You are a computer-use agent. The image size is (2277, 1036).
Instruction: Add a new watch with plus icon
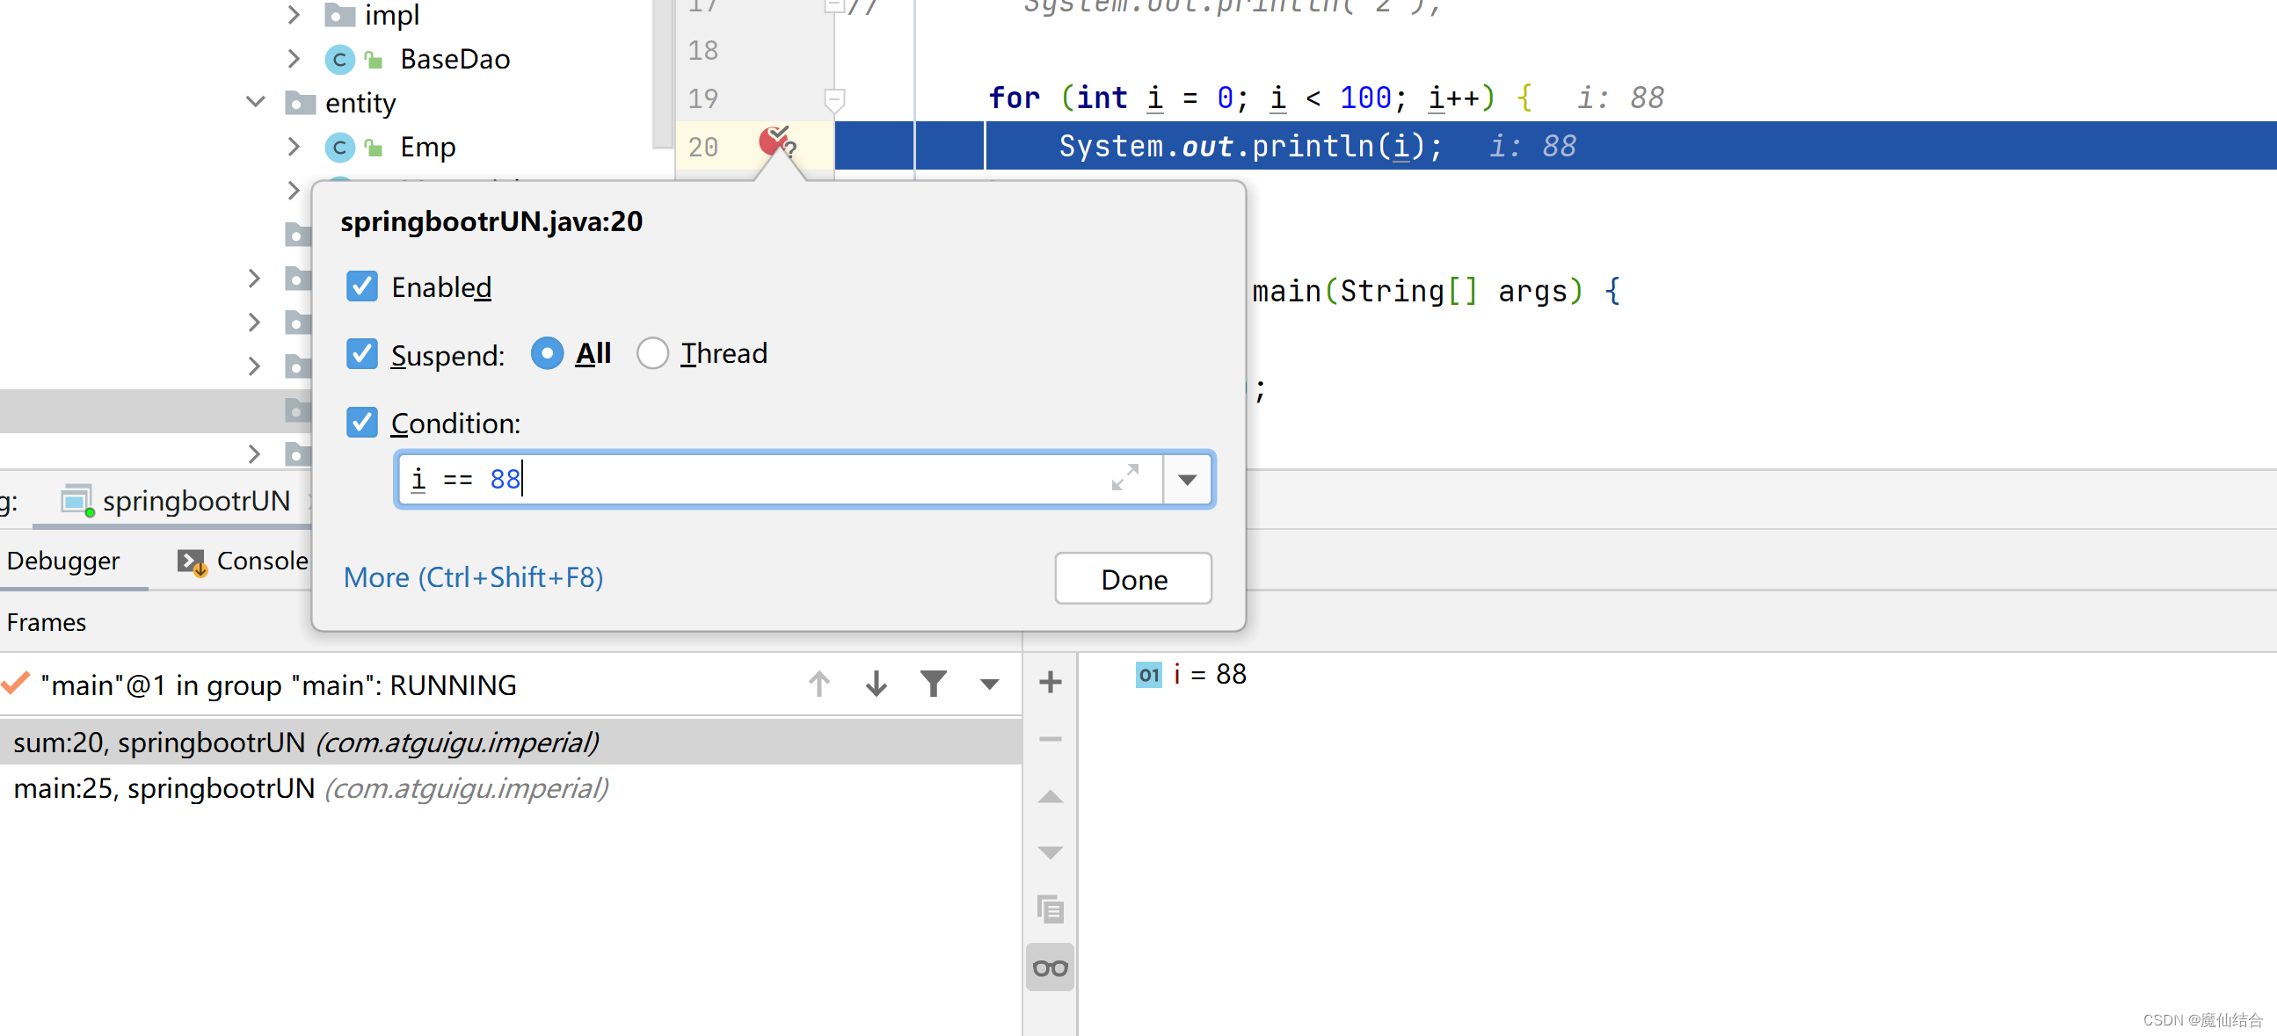tap(1050, 682)
